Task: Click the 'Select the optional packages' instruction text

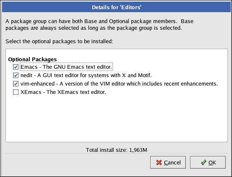Action: coord(59,42)
